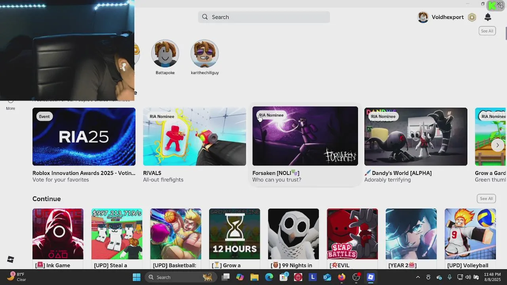
Task: Click the RIA Nominee badge on Dandy's World
Action: (x=383, y=116)
